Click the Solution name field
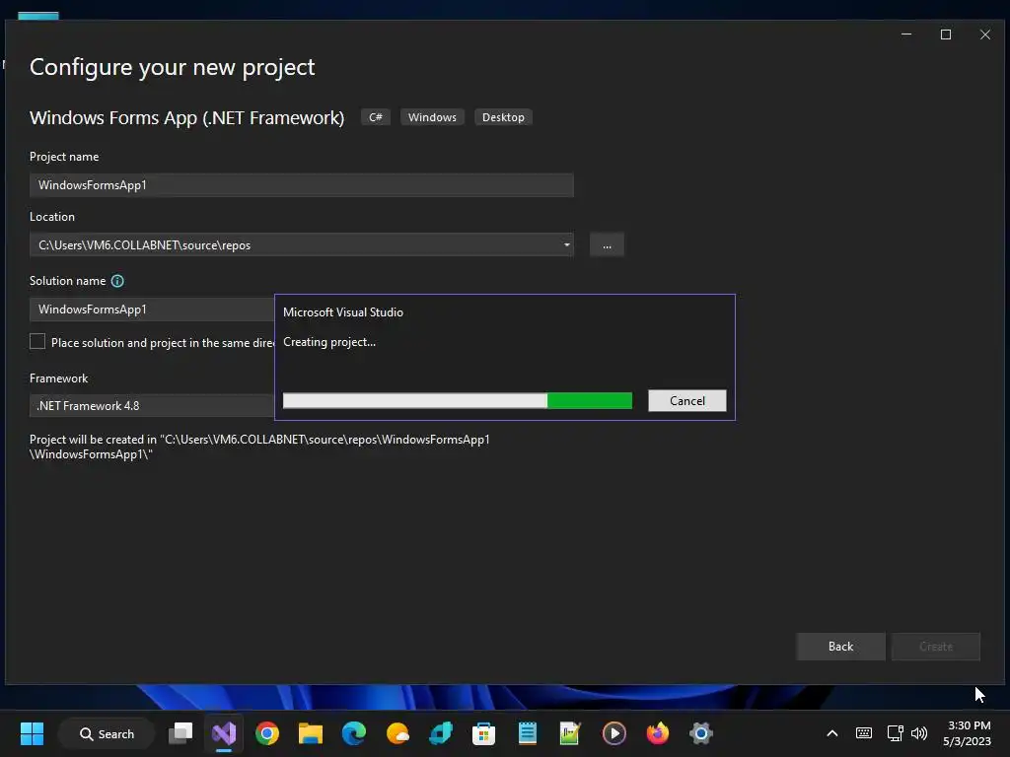Viewport: 1010px width, 757px height. point(152,310)
